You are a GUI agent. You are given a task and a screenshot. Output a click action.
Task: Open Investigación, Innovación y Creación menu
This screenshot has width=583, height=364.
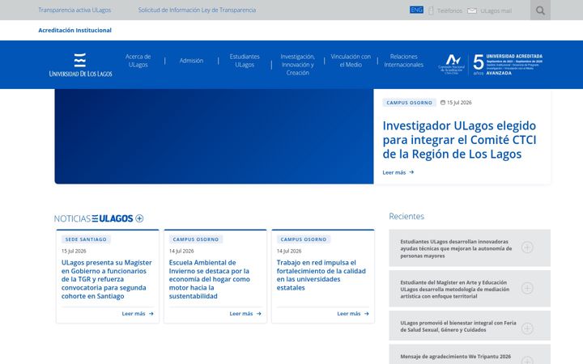coord(297,65)
